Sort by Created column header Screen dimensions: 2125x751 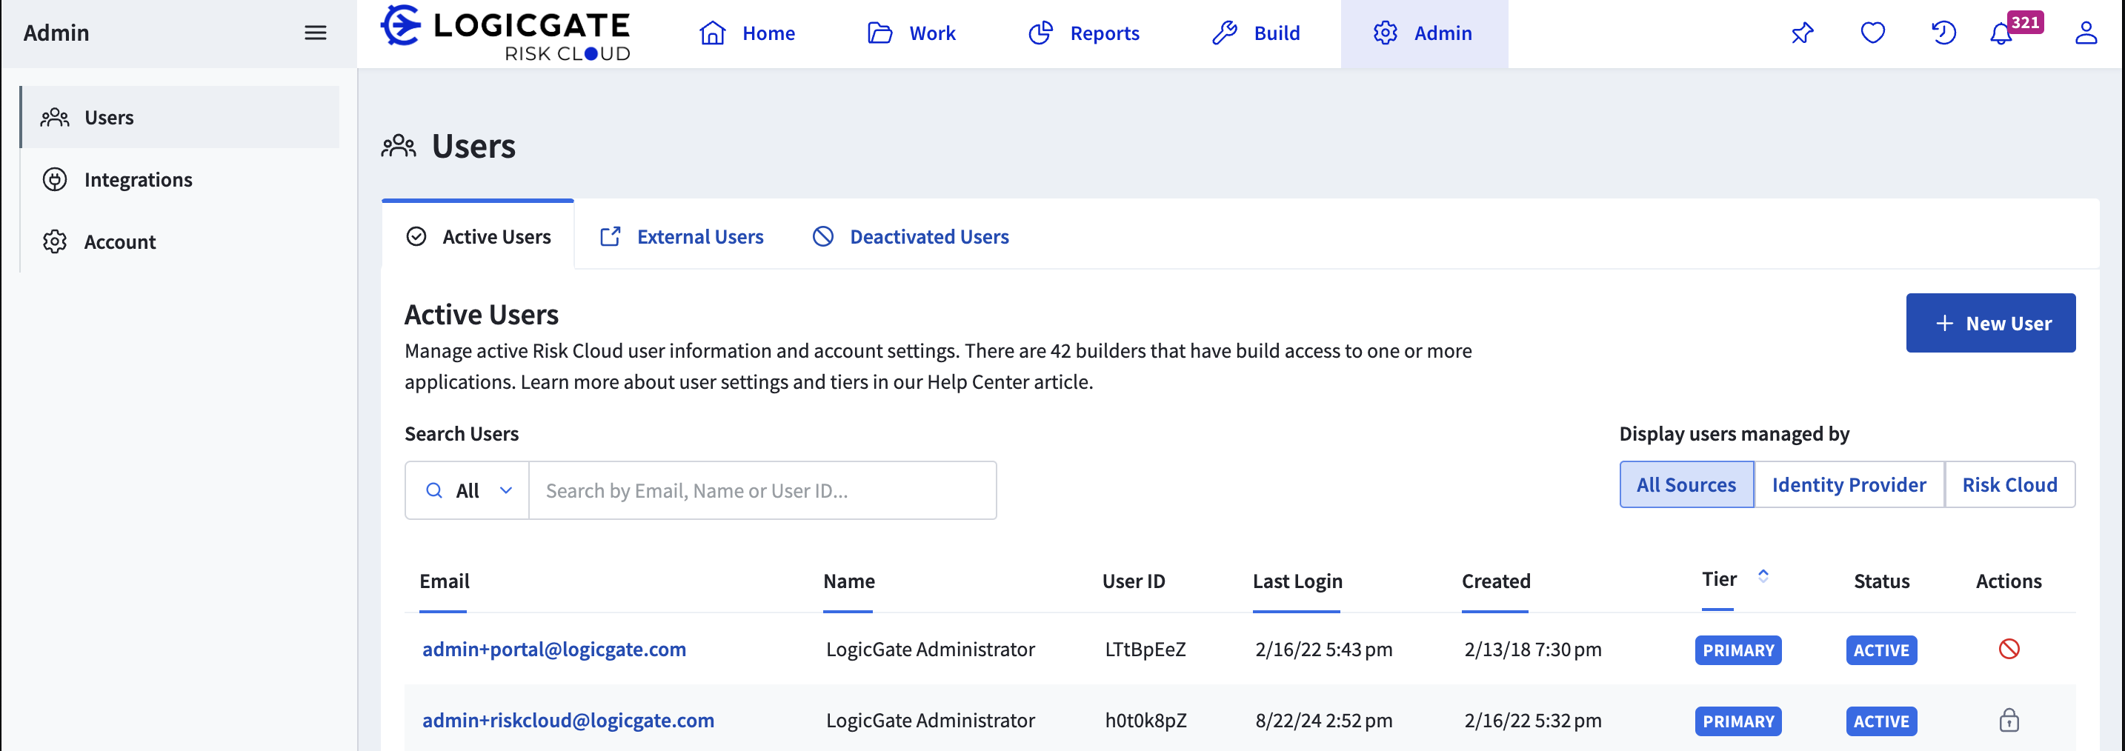(x=1496, y=581)
